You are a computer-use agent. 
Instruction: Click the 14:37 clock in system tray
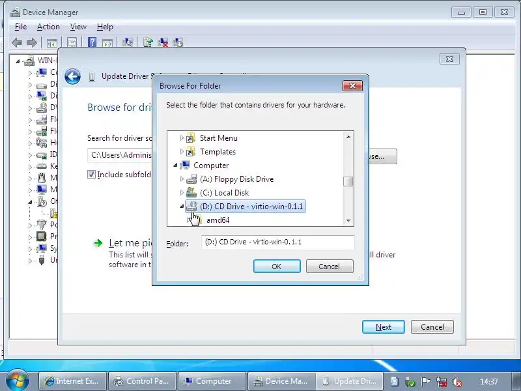pyautogui.click(x=489, y=382)
